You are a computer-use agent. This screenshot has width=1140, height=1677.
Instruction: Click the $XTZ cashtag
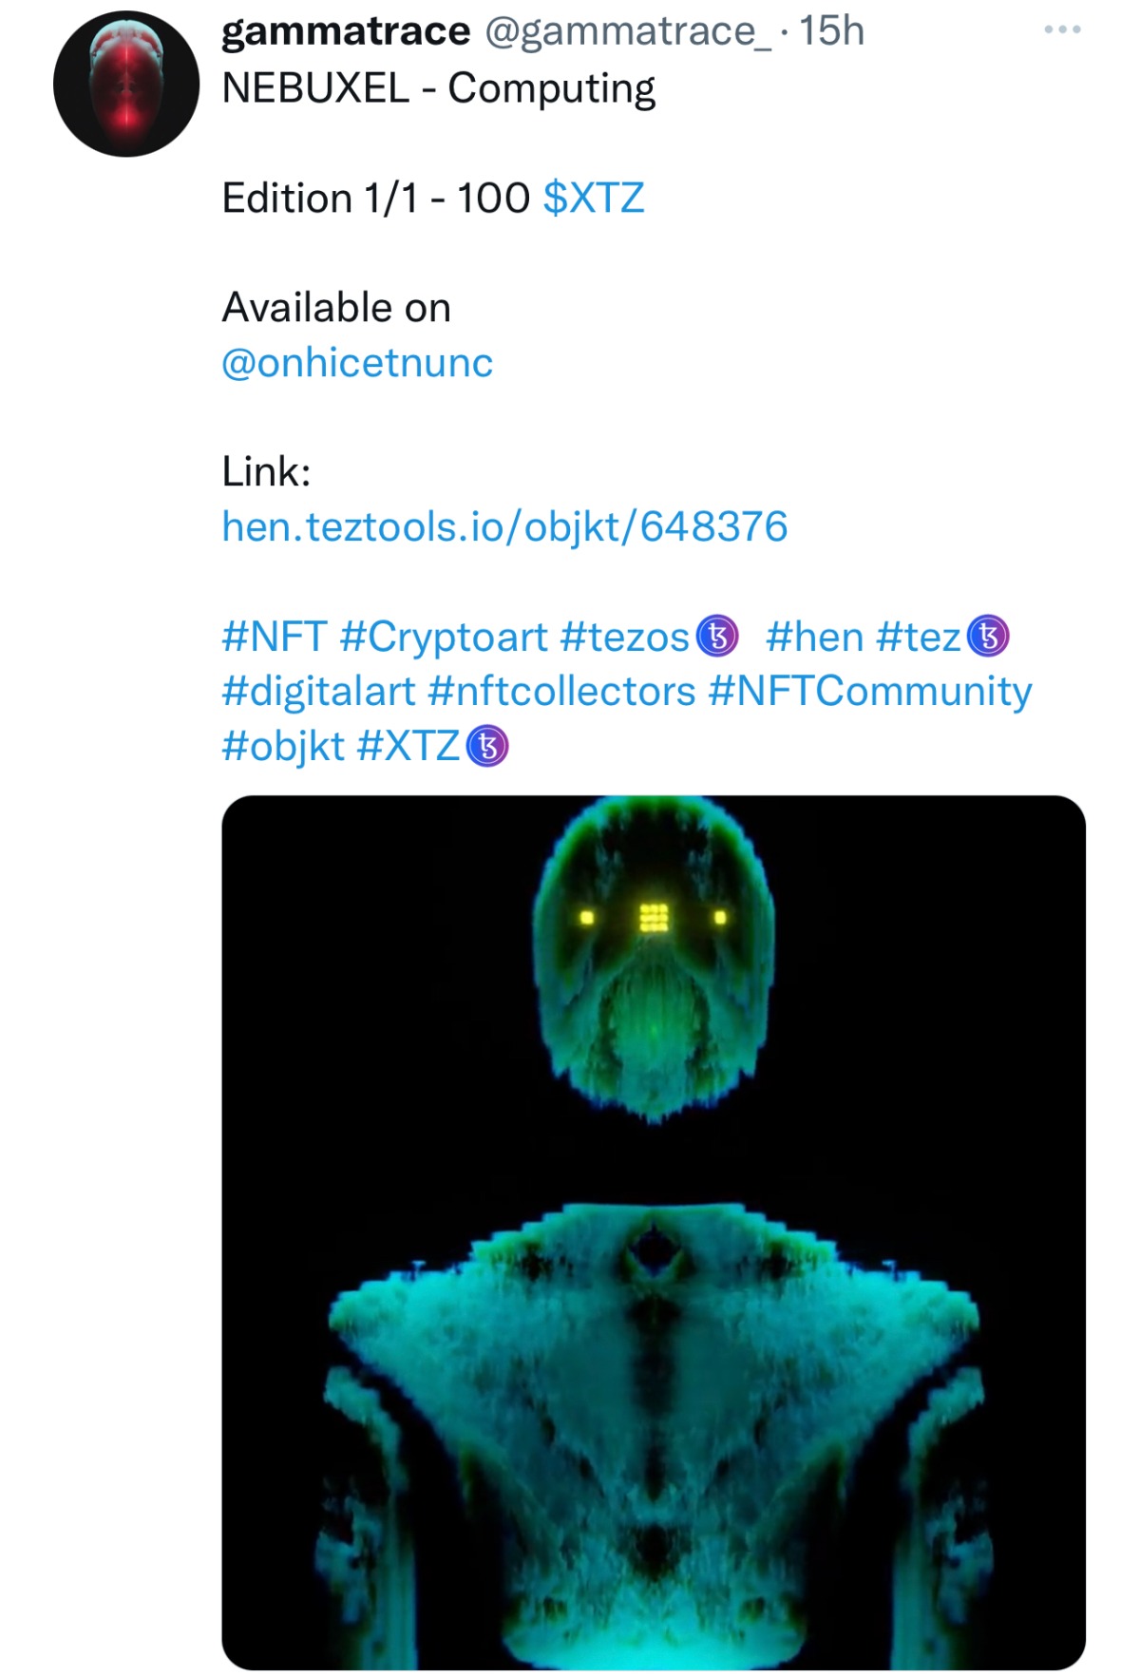[593, 199]
